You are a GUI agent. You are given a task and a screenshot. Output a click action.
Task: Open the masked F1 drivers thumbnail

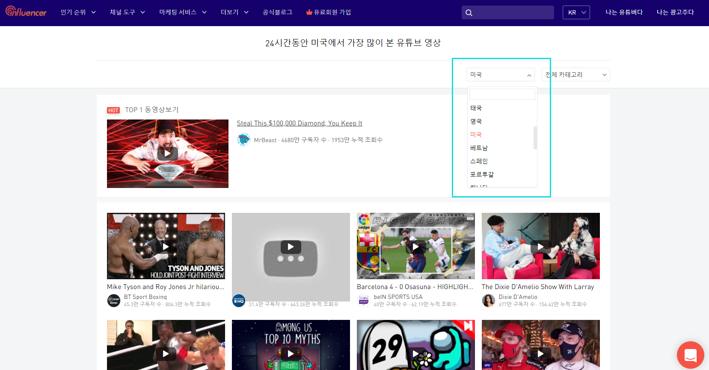[541, 345]
